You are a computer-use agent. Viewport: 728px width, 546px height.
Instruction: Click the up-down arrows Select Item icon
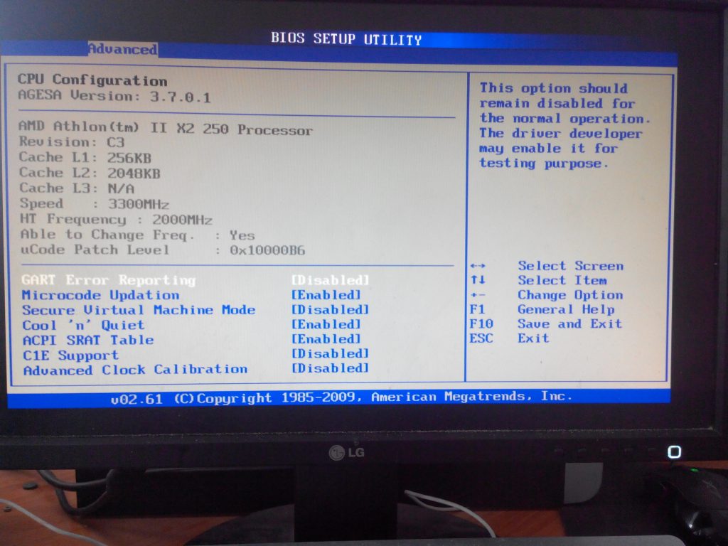477,280
